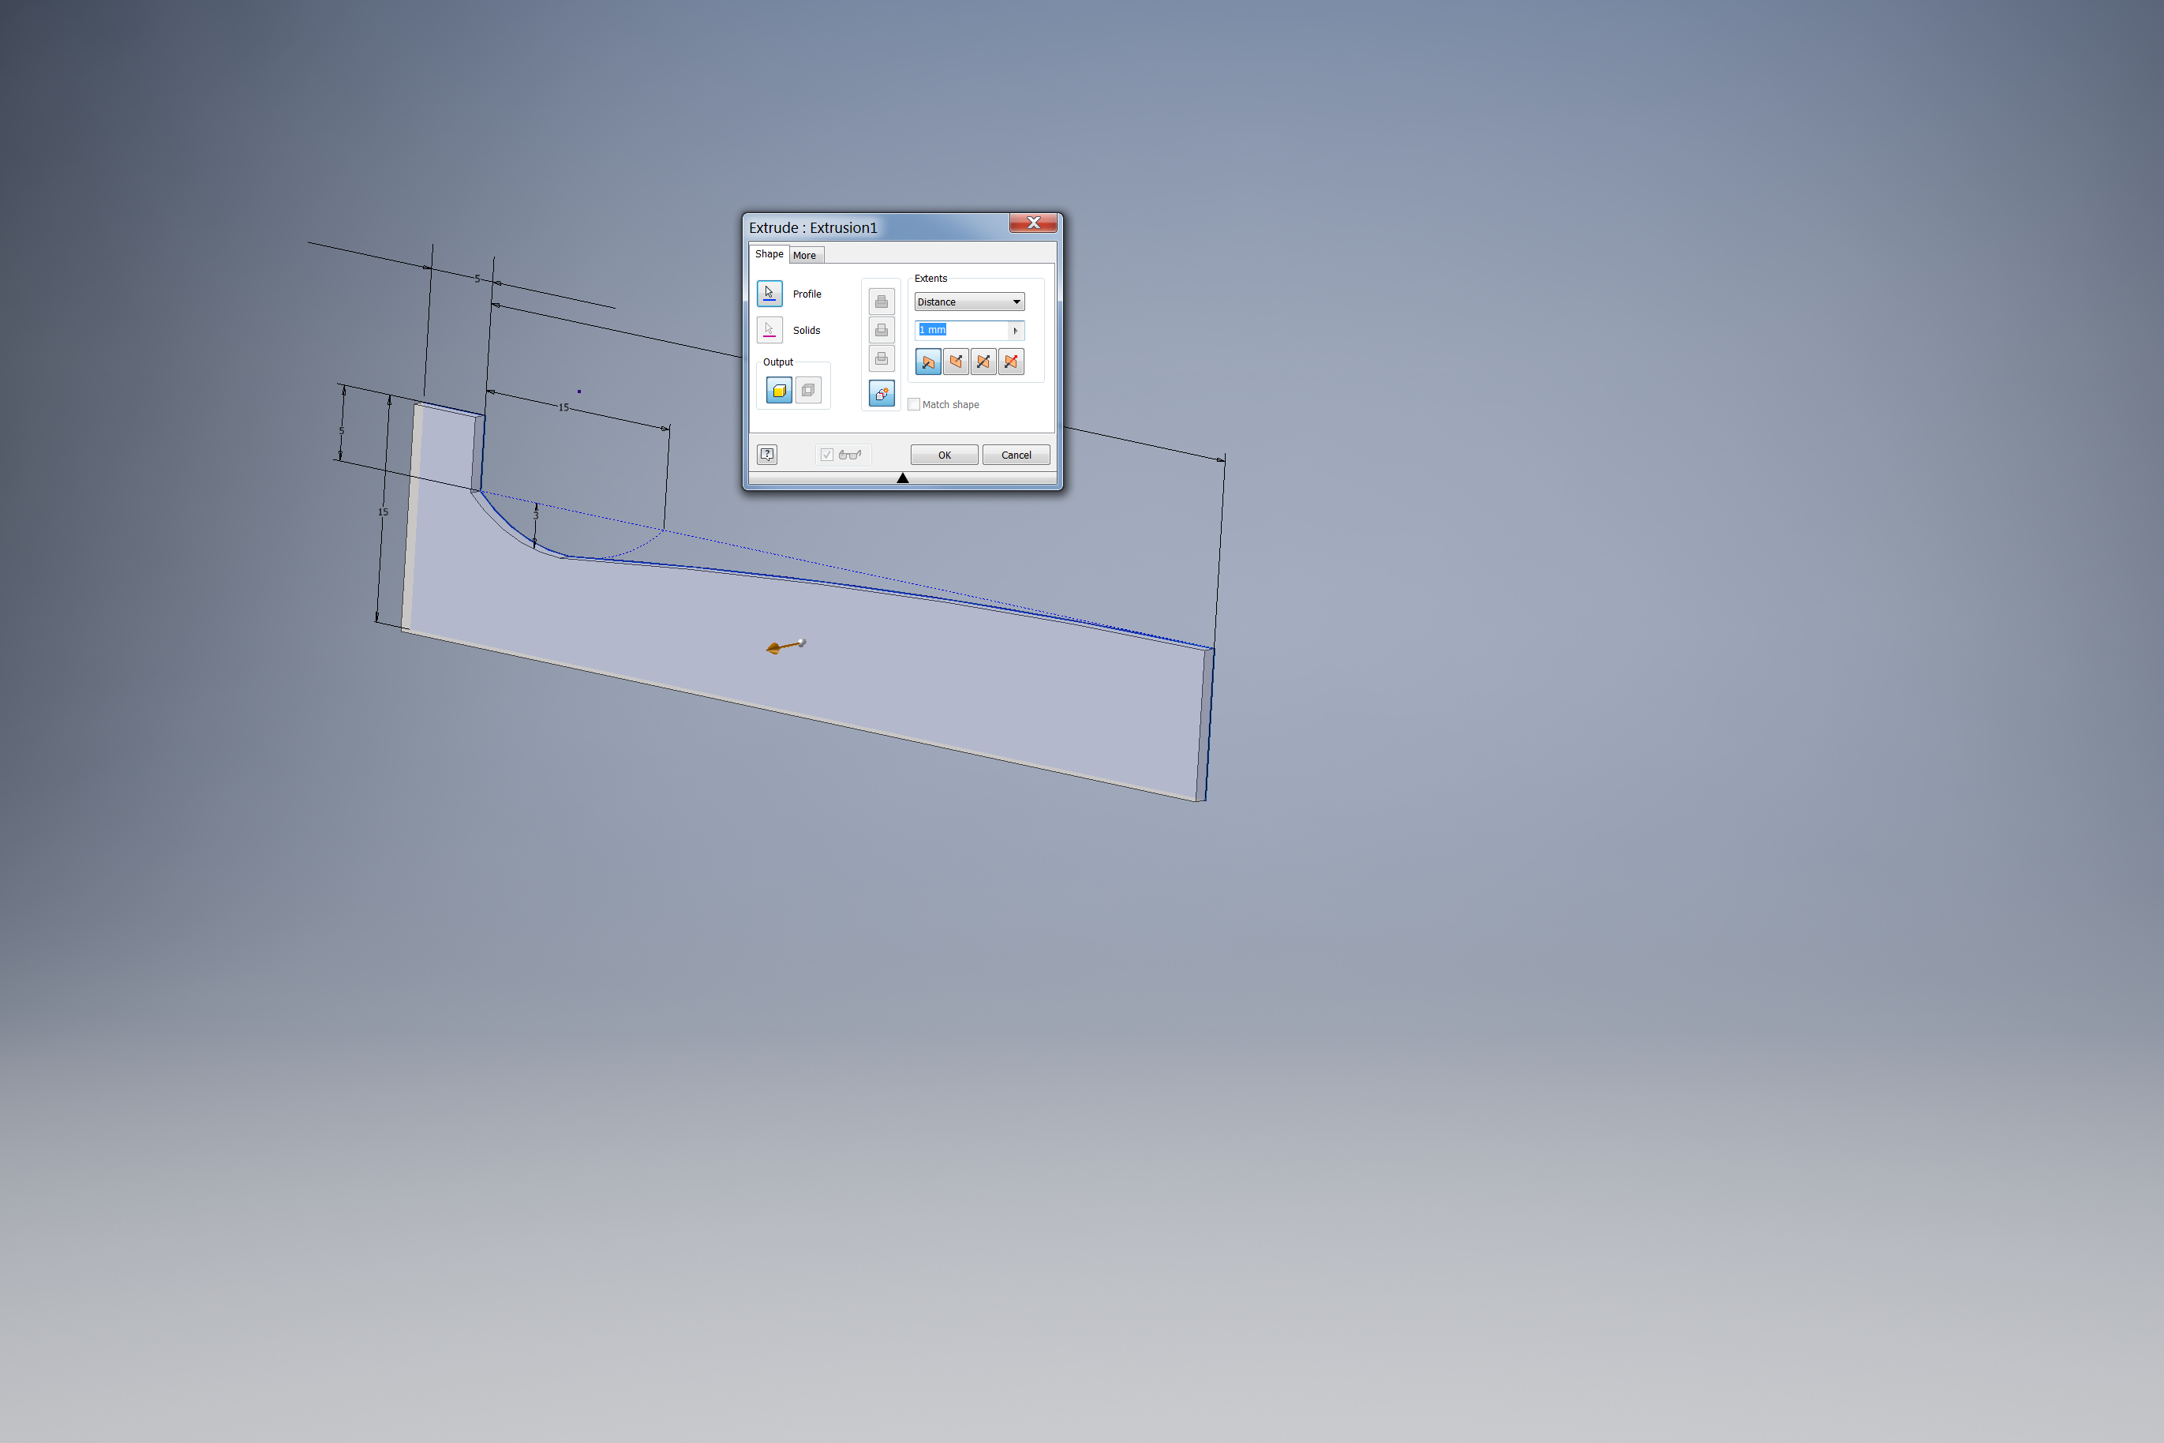Click the 3 dimension on the arc
The image size is (2164, 1443).
pos(536,515)
